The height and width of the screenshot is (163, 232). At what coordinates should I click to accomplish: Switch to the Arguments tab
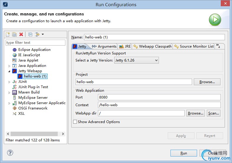[x=104, y=46]
